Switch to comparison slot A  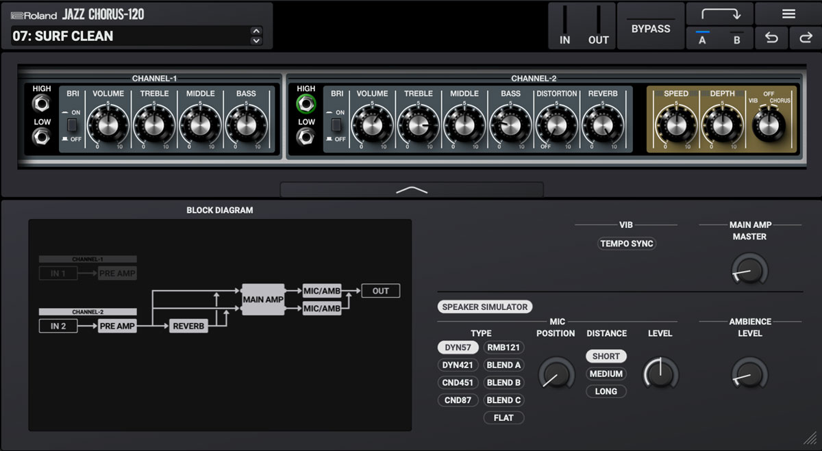point(702,38)
